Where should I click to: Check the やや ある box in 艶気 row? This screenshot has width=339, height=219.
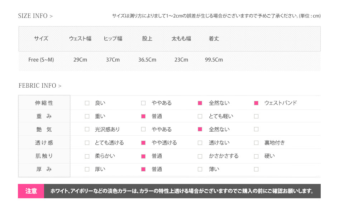[x=143, y=130]
